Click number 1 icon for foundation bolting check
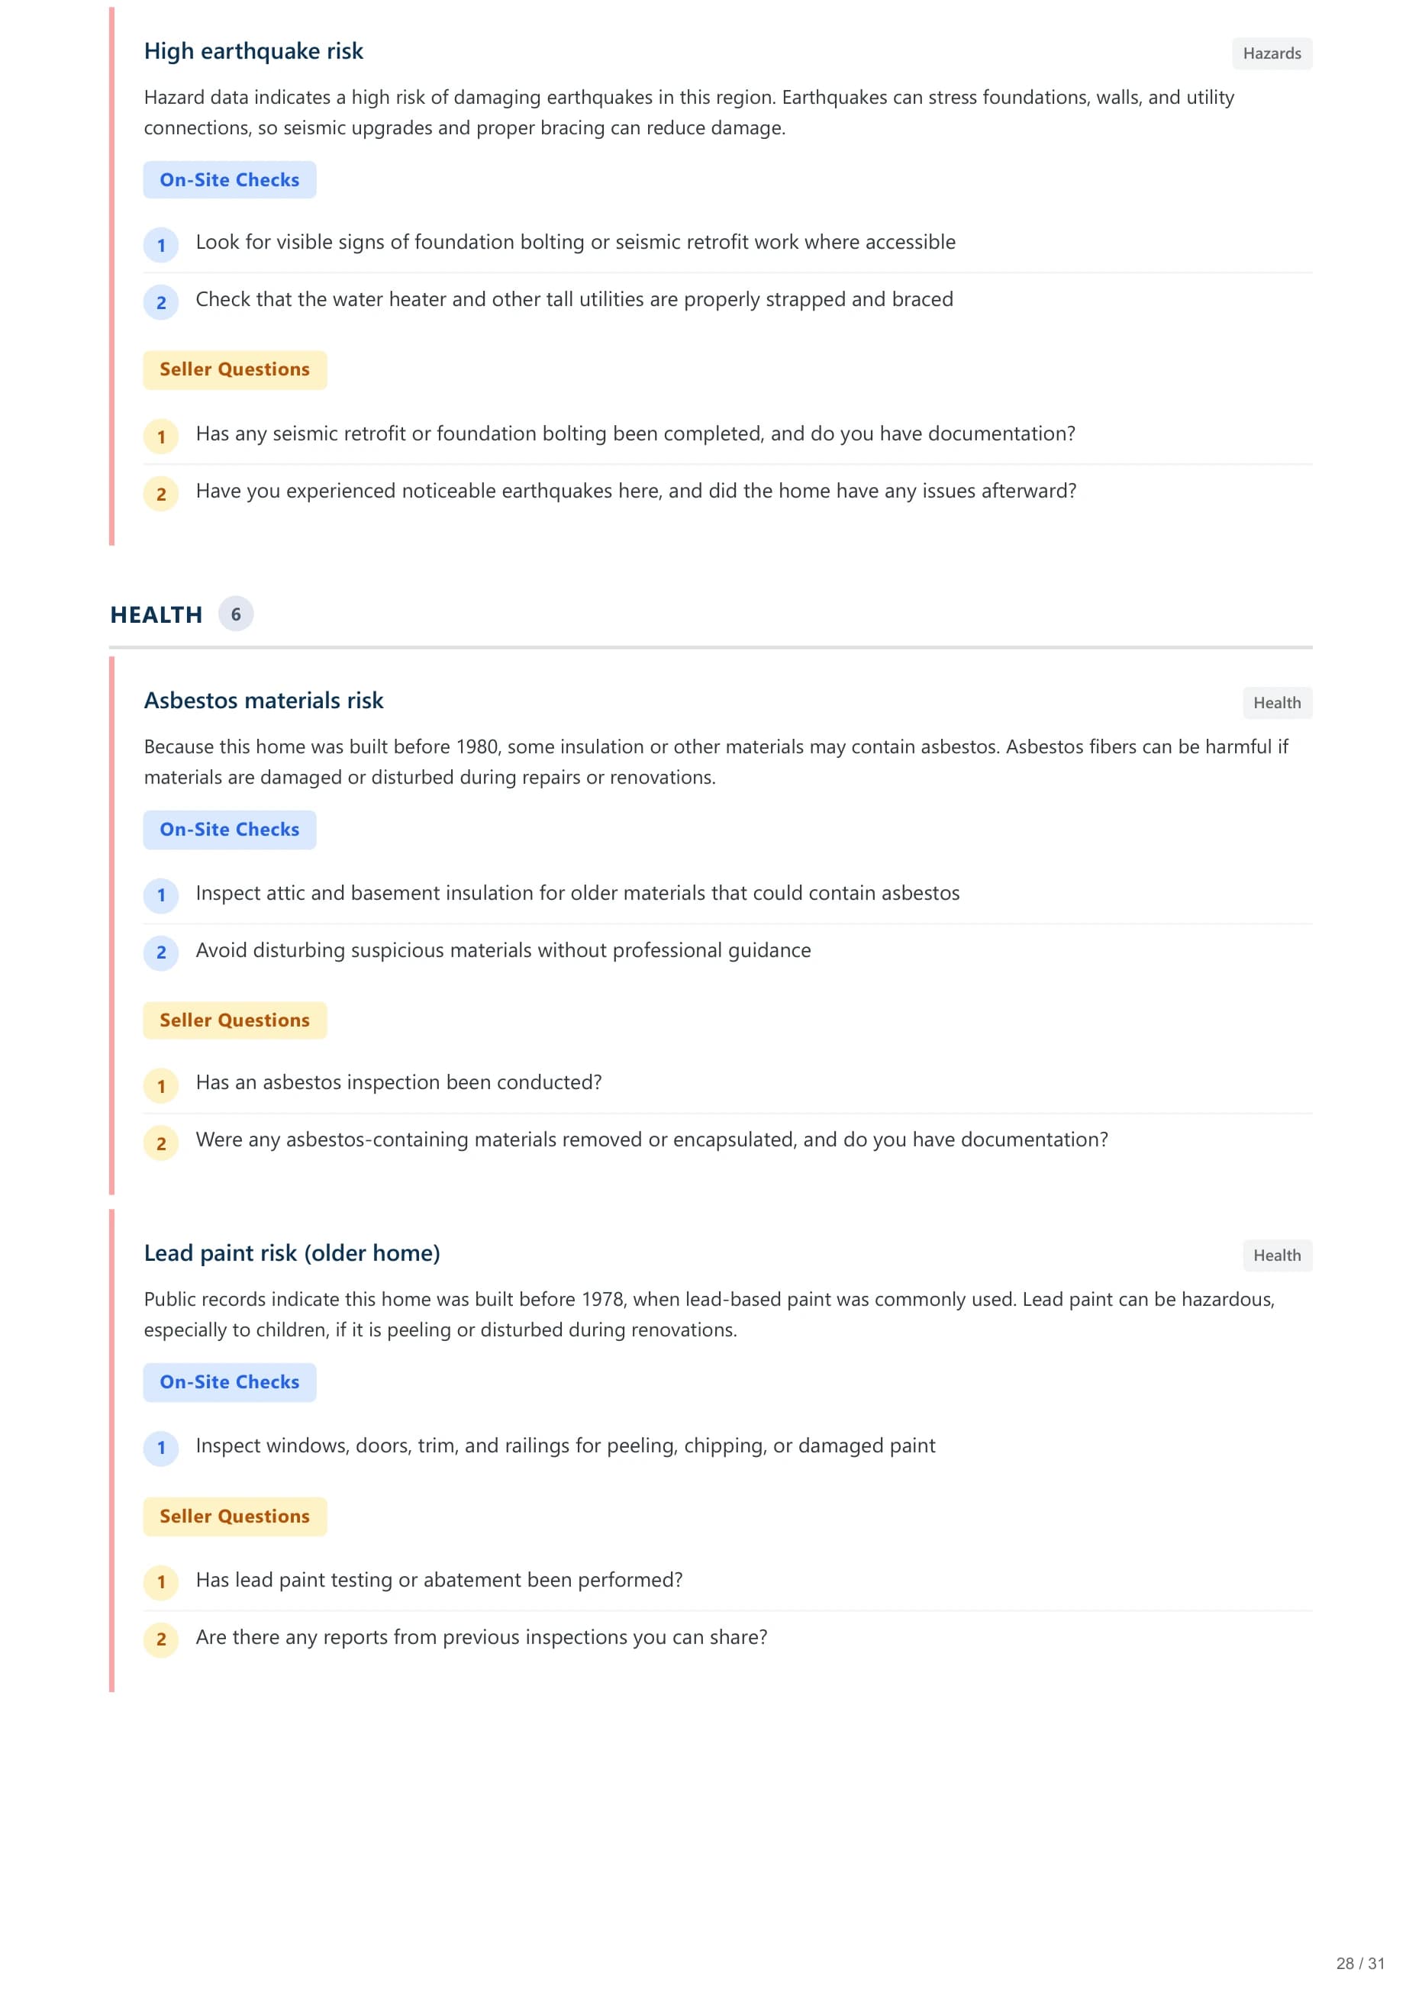Viewport: 1422px width, 2008px height. tap(161, 245)
